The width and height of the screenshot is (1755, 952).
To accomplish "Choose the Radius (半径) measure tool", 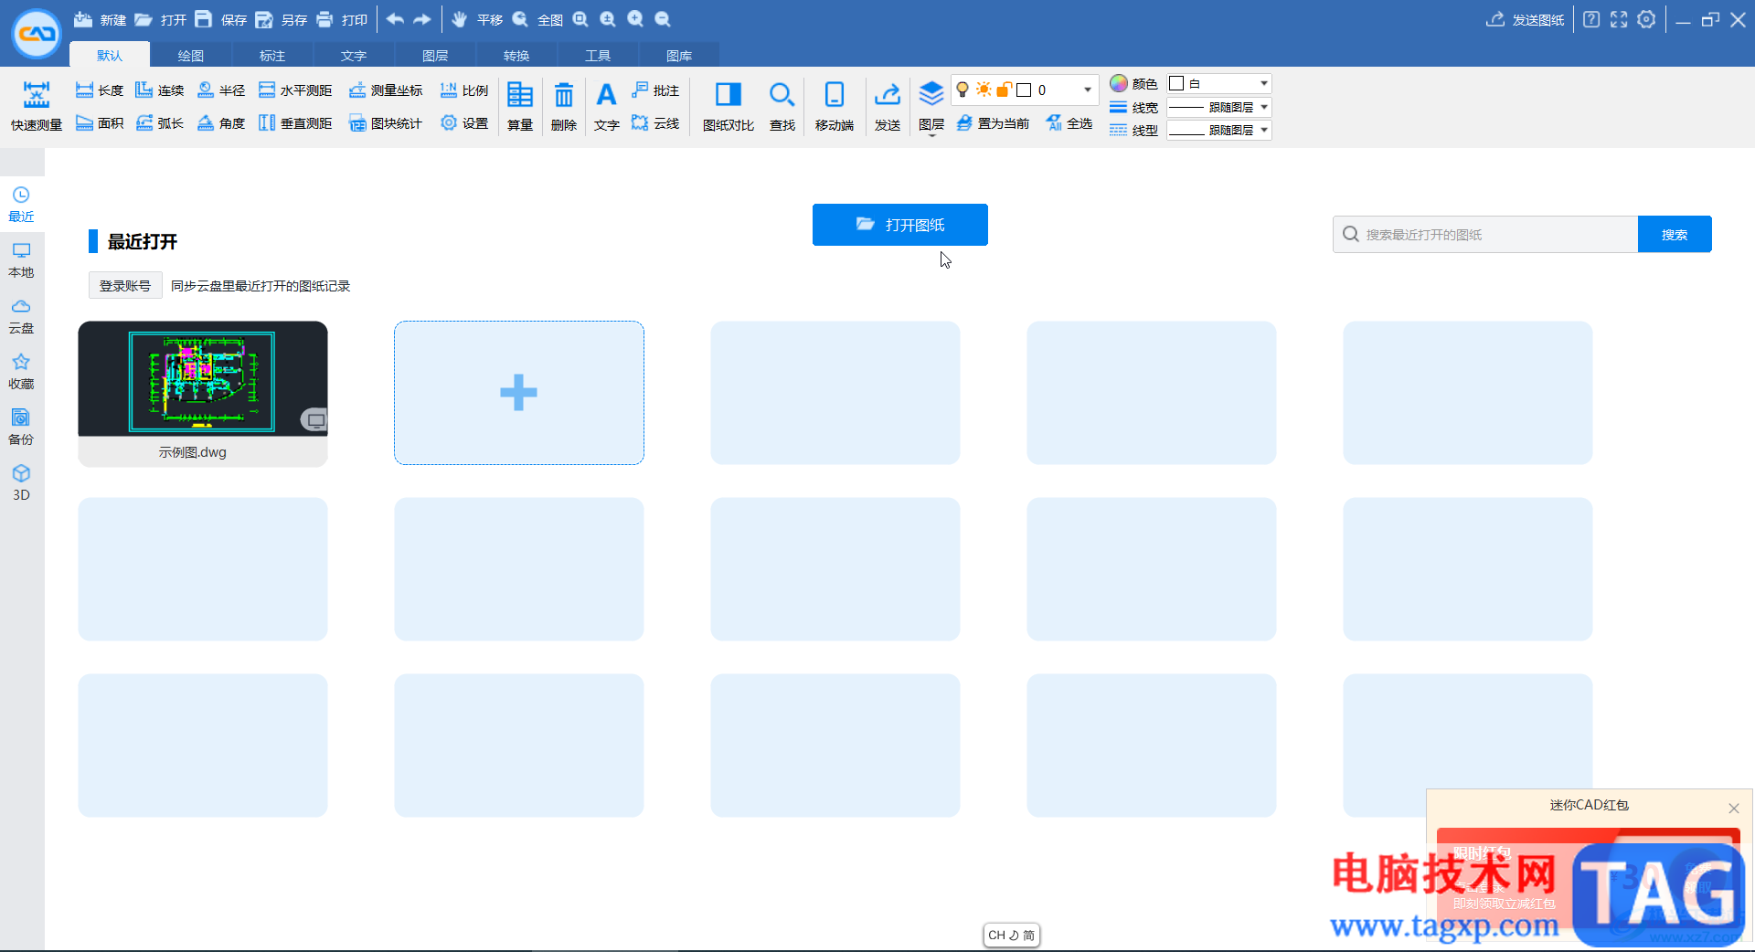I will pyautogui.click(x=221, y=90).
